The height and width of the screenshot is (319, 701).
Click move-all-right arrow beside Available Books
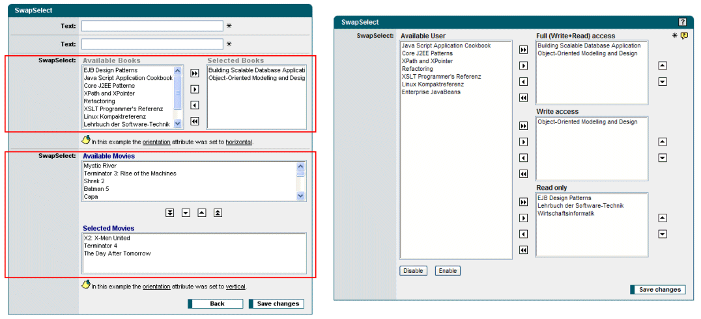[194, 73]
